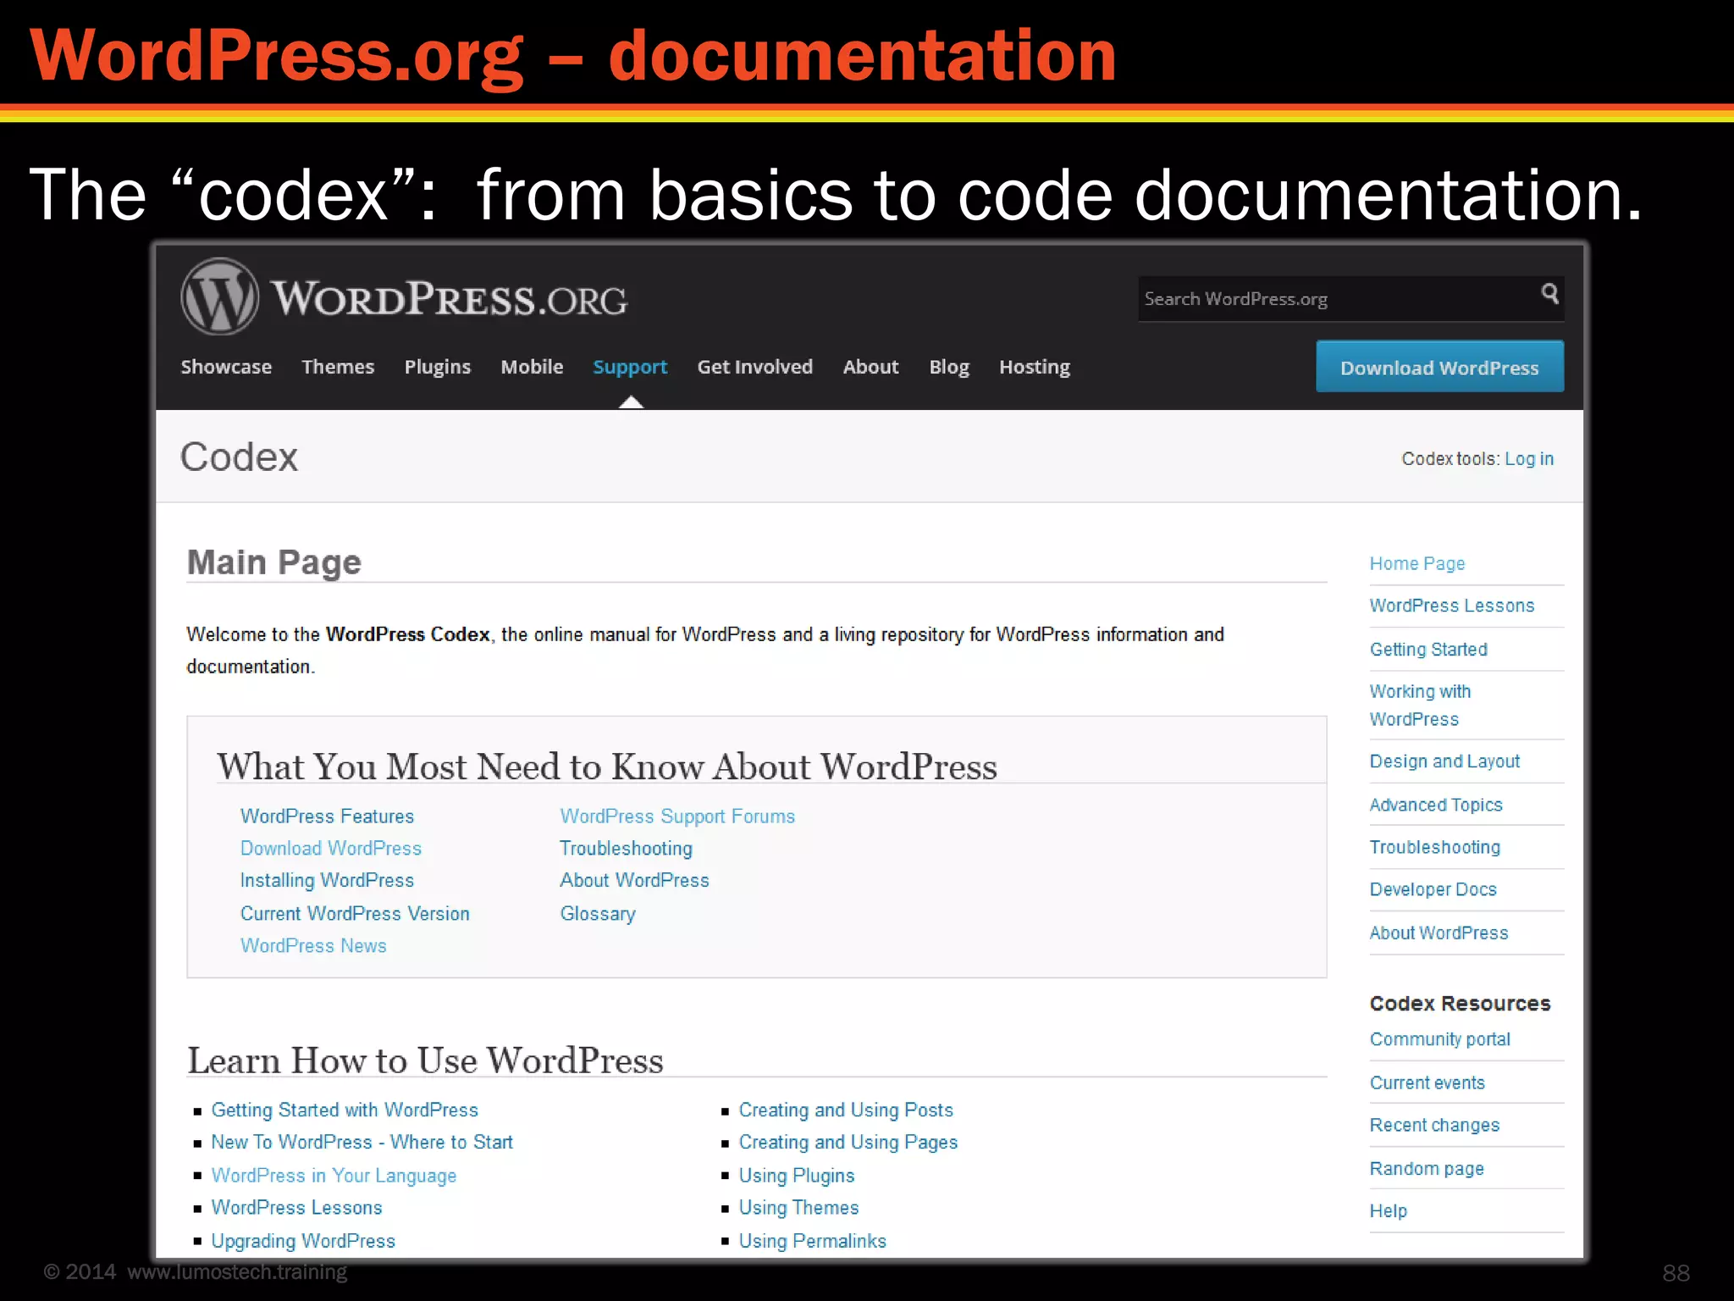Image resolution: width=1734 pixels, height=1301 pixels.
Task: Open Getting Started in the sidebar
Action: click(1428, 649)
